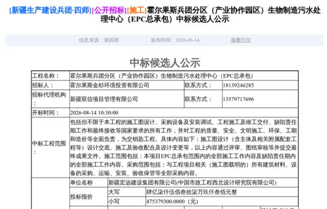Click the 发布时间：2026-08-14 text
327x209 pixels.
(175, 40)
